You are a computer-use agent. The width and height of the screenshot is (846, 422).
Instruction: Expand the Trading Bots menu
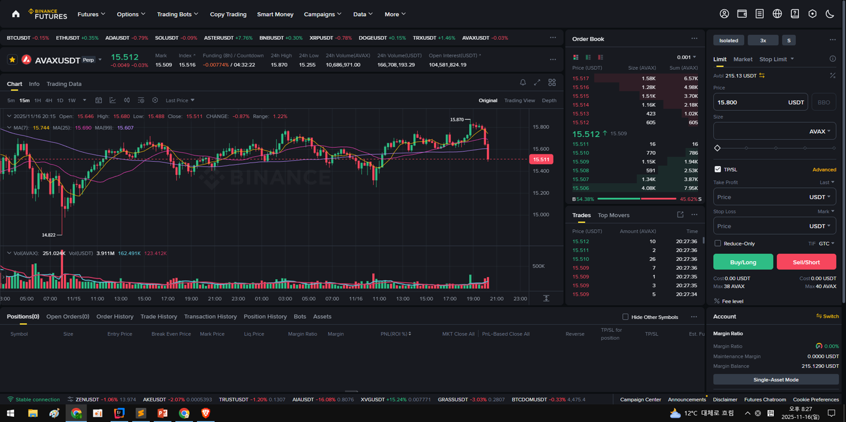tap(177, 14)
